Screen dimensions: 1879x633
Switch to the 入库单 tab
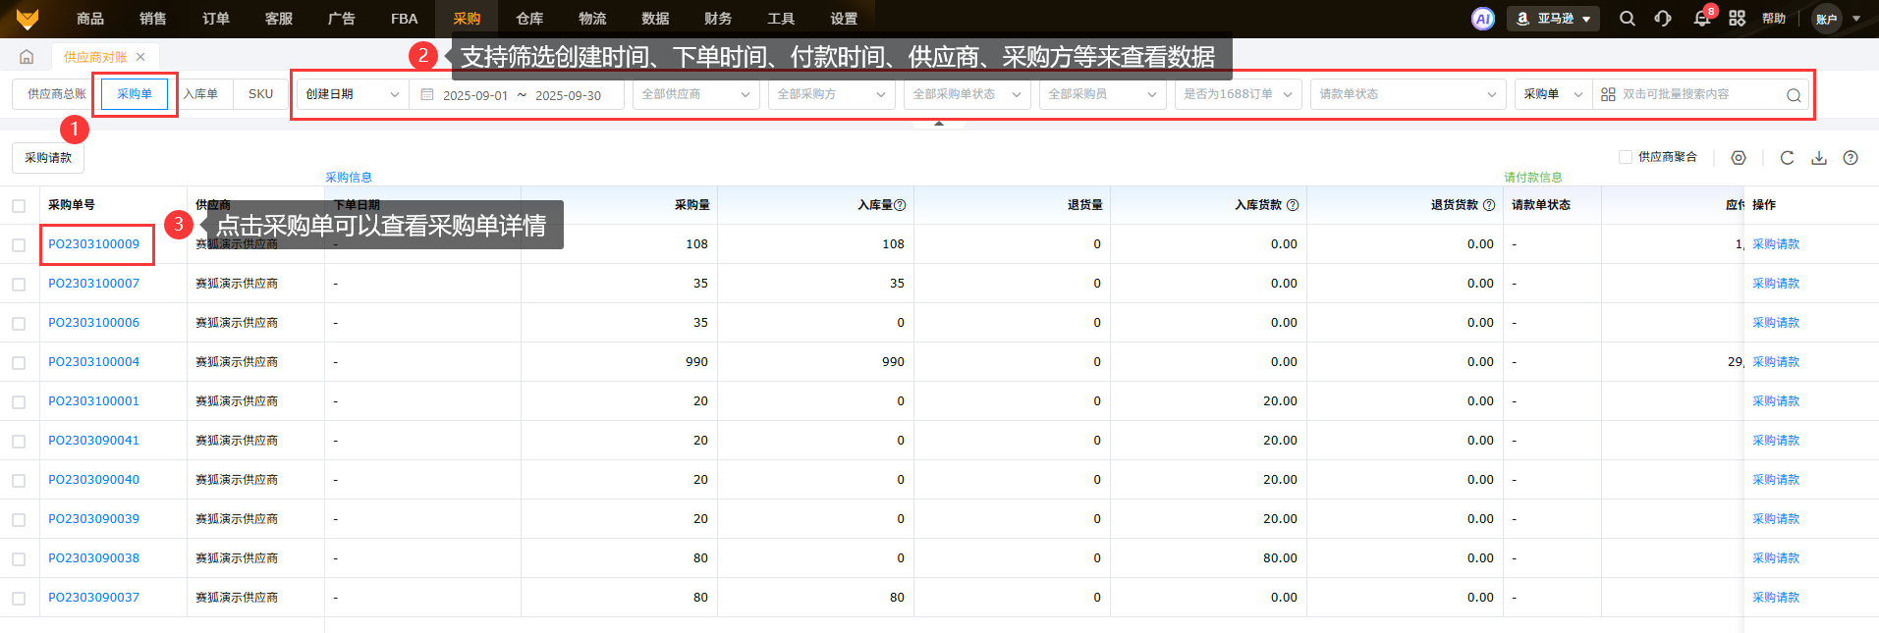click(x=200, y=94)
